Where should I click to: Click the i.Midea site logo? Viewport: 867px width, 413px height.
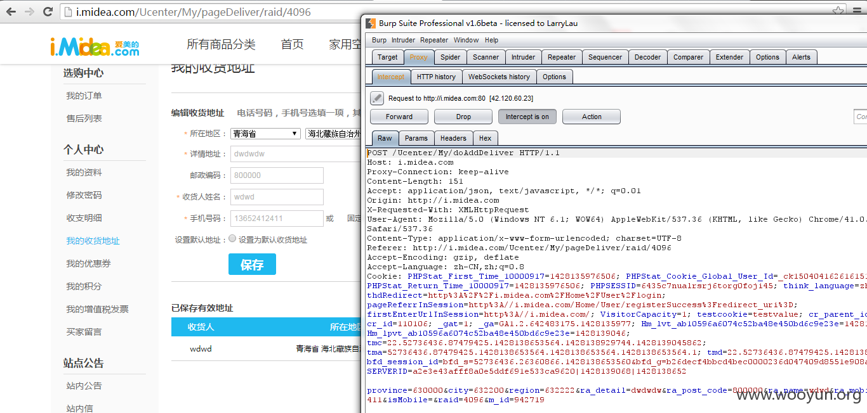95,46
